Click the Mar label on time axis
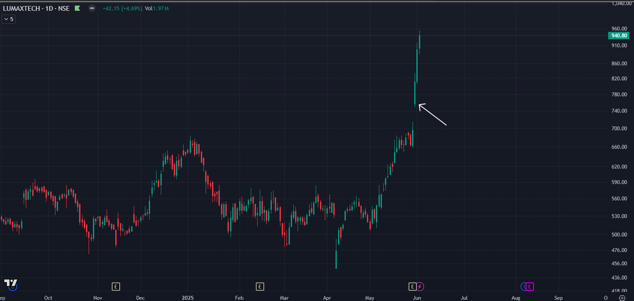634x301 pixels. tap(285, 297)
